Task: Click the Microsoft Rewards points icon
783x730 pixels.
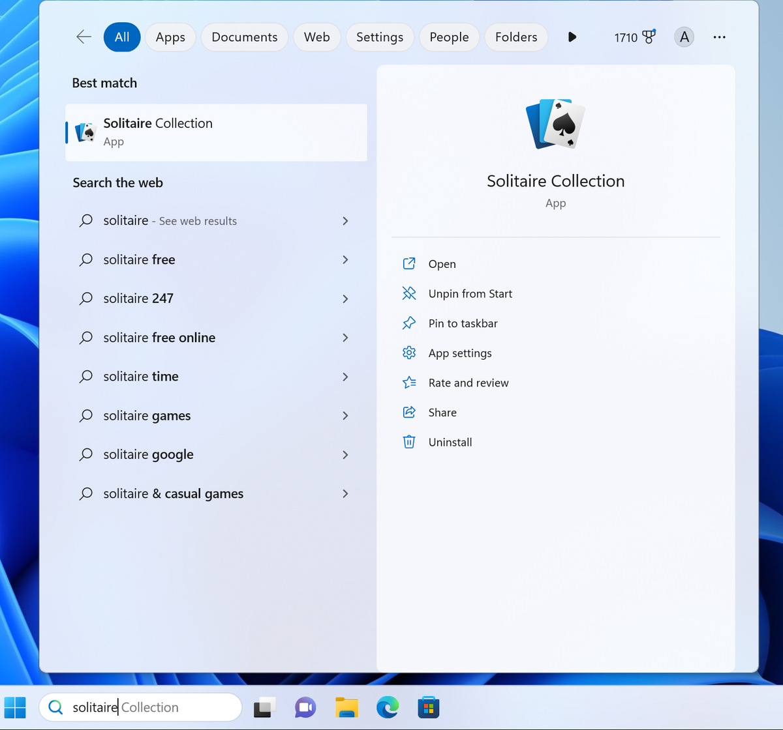Action: [x=650, y=36]
